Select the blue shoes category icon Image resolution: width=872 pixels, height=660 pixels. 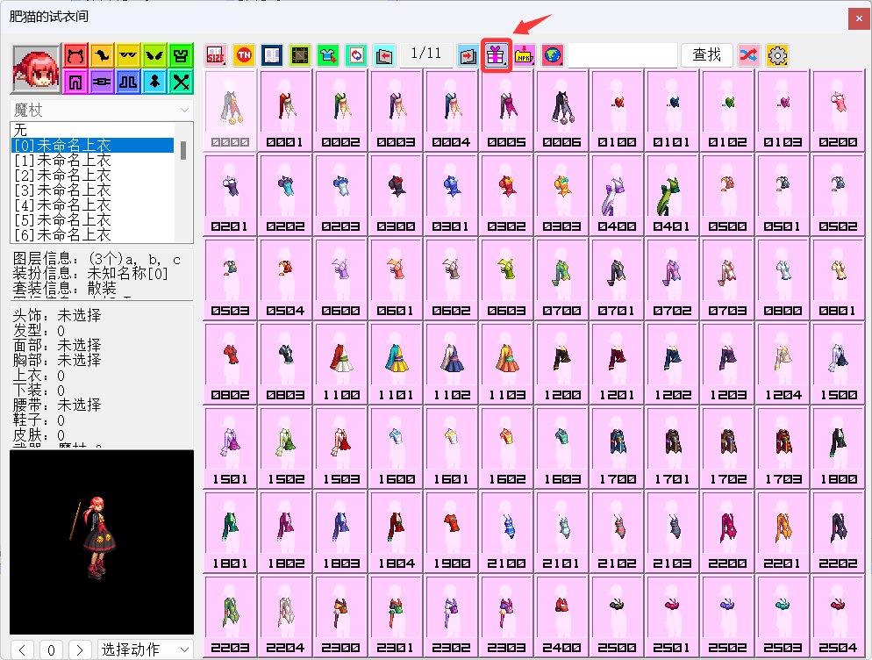[x=128, y=82]
